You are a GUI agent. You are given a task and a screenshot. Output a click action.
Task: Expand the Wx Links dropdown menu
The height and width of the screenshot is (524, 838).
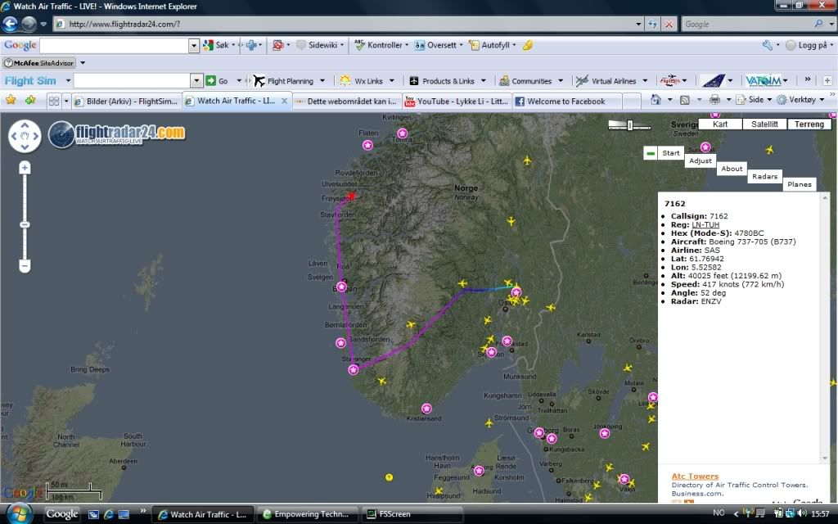392,81
